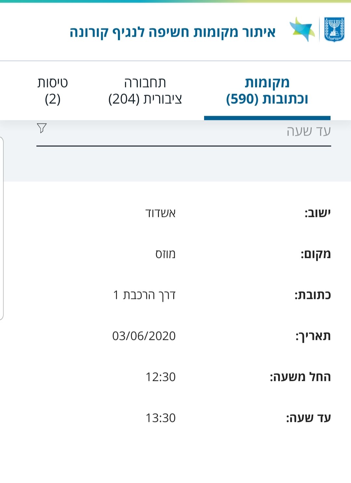Click the date 03/06/2020
Screen dimensions: 351x483
click(x=144, y=336)
